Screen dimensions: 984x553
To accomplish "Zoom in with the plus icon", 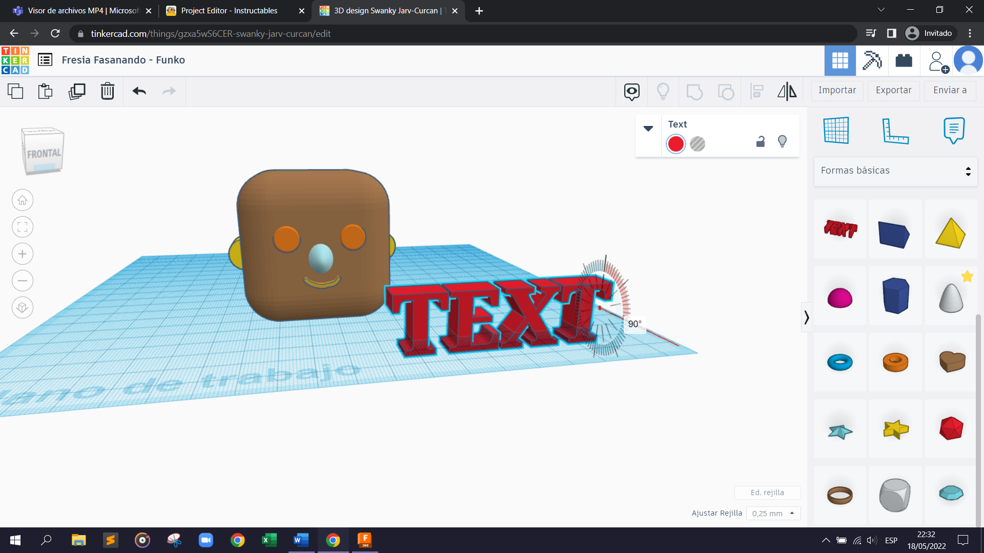I will coord(23,254).
